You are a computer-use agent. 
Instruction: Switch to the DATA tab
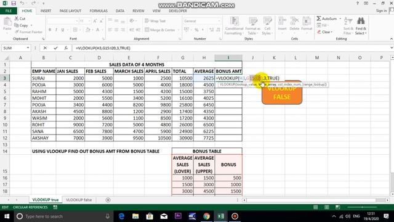pyautogui.click(x=120, y=11)
